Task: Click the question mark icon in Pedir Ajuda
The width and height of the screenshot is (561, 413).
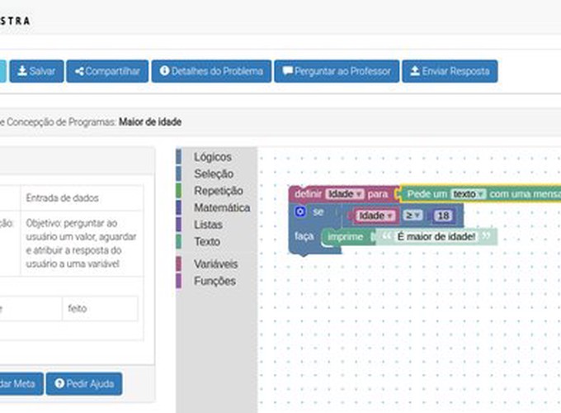Action: click(59, 384)
